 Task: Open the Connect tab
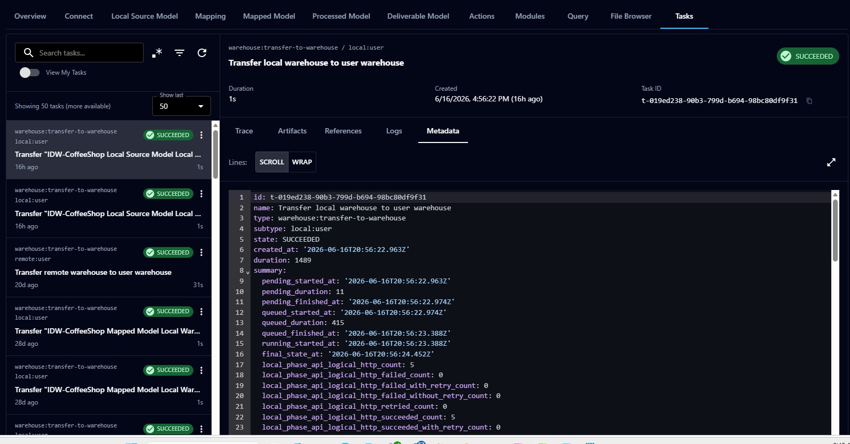[x=79, y=16]
